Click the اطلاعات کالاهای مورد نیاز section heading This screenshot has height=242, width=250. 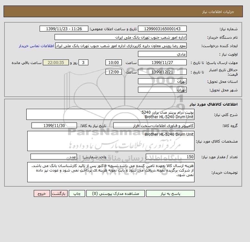pos(214,104)
